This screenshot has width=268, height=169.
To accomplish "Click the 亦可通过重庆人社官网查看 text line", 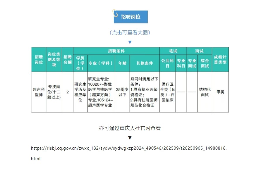I will pyautogui.click(x=130, y=128).
